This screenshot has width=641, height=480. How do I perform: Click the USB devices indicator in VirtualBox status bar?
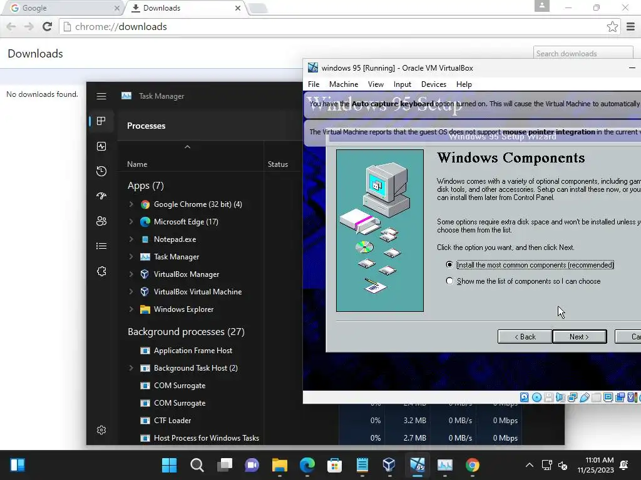tap(585, 397)
